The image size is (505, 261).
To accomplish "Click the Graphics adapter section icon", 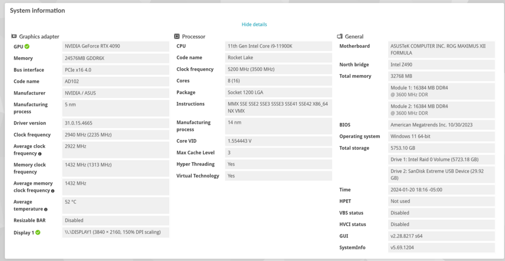I will click(x=14, y=36).
